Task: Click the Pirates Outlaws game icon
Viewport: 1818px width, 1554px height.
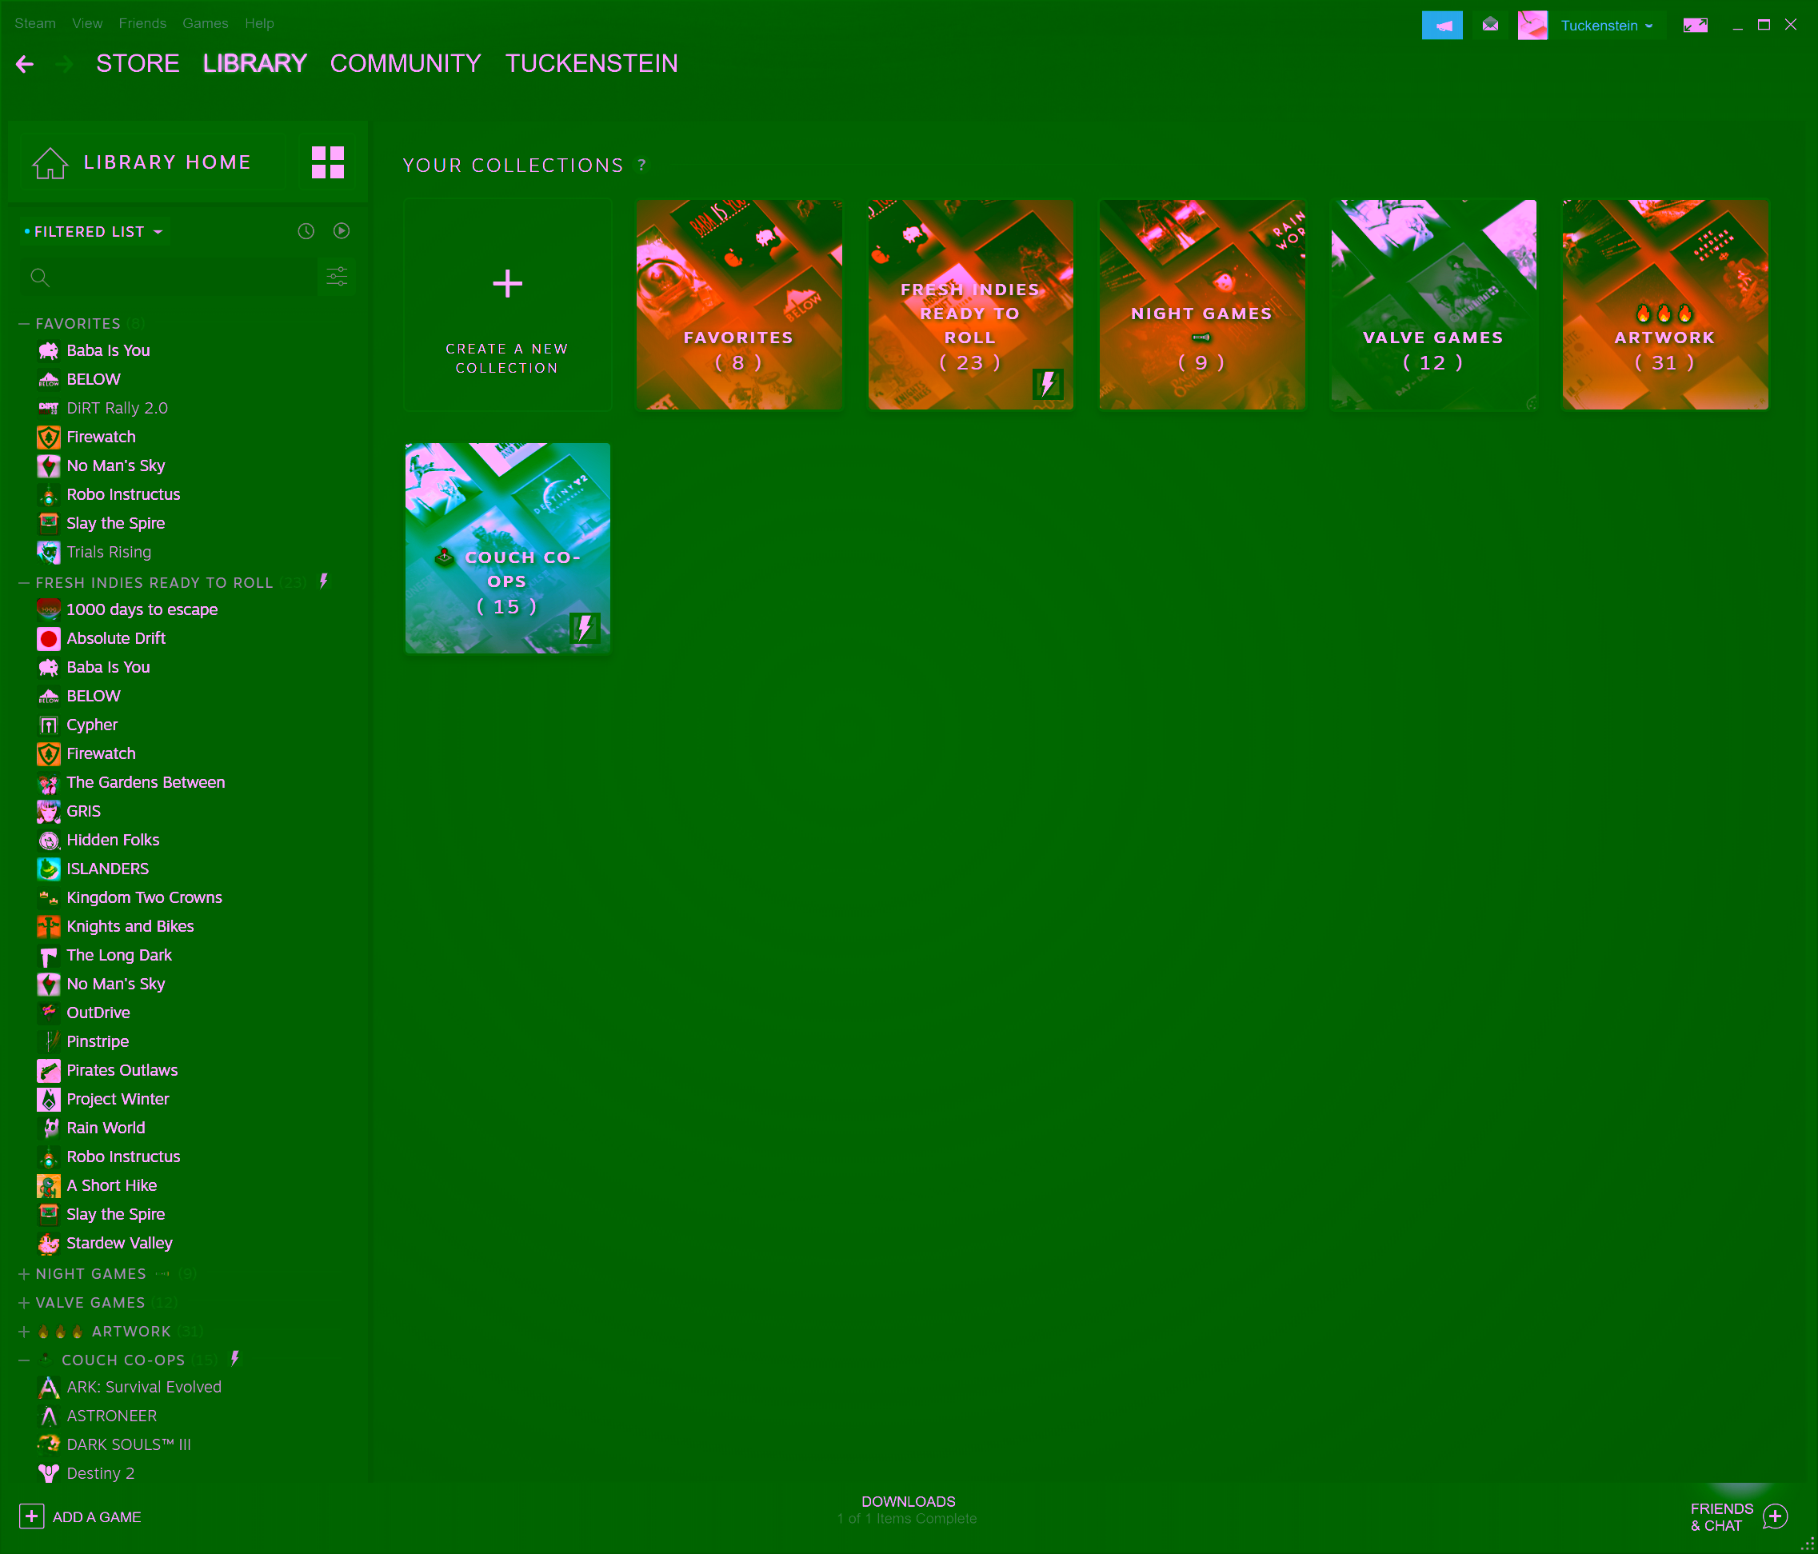Action: tap(49, 1070)
